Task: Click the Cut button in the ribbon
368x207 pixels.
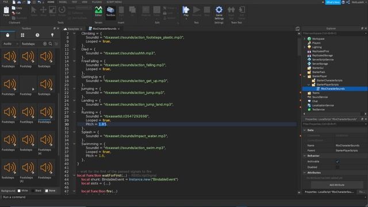Action: click(x=16, y=13)
